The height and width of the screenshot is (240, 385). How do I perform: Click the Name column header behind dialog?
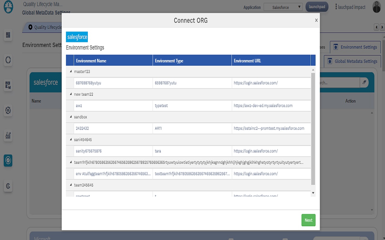click(x=36, y=101)
